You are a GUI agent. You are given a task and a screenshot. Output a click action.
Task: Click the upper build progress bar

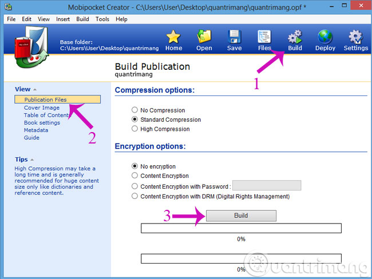point(241,228)
